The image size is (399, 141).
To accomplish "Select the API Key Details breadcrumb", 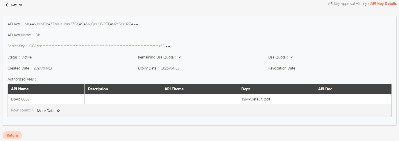I will pos(383,4).
